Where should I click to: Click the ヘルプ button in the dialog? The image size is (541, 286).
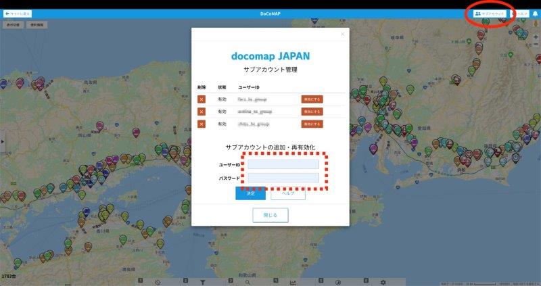(x=288, y=193)
